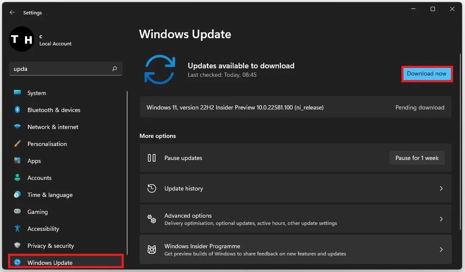Click the Pause updates pause icon
The image size is (465, 272).
point(152,158)
